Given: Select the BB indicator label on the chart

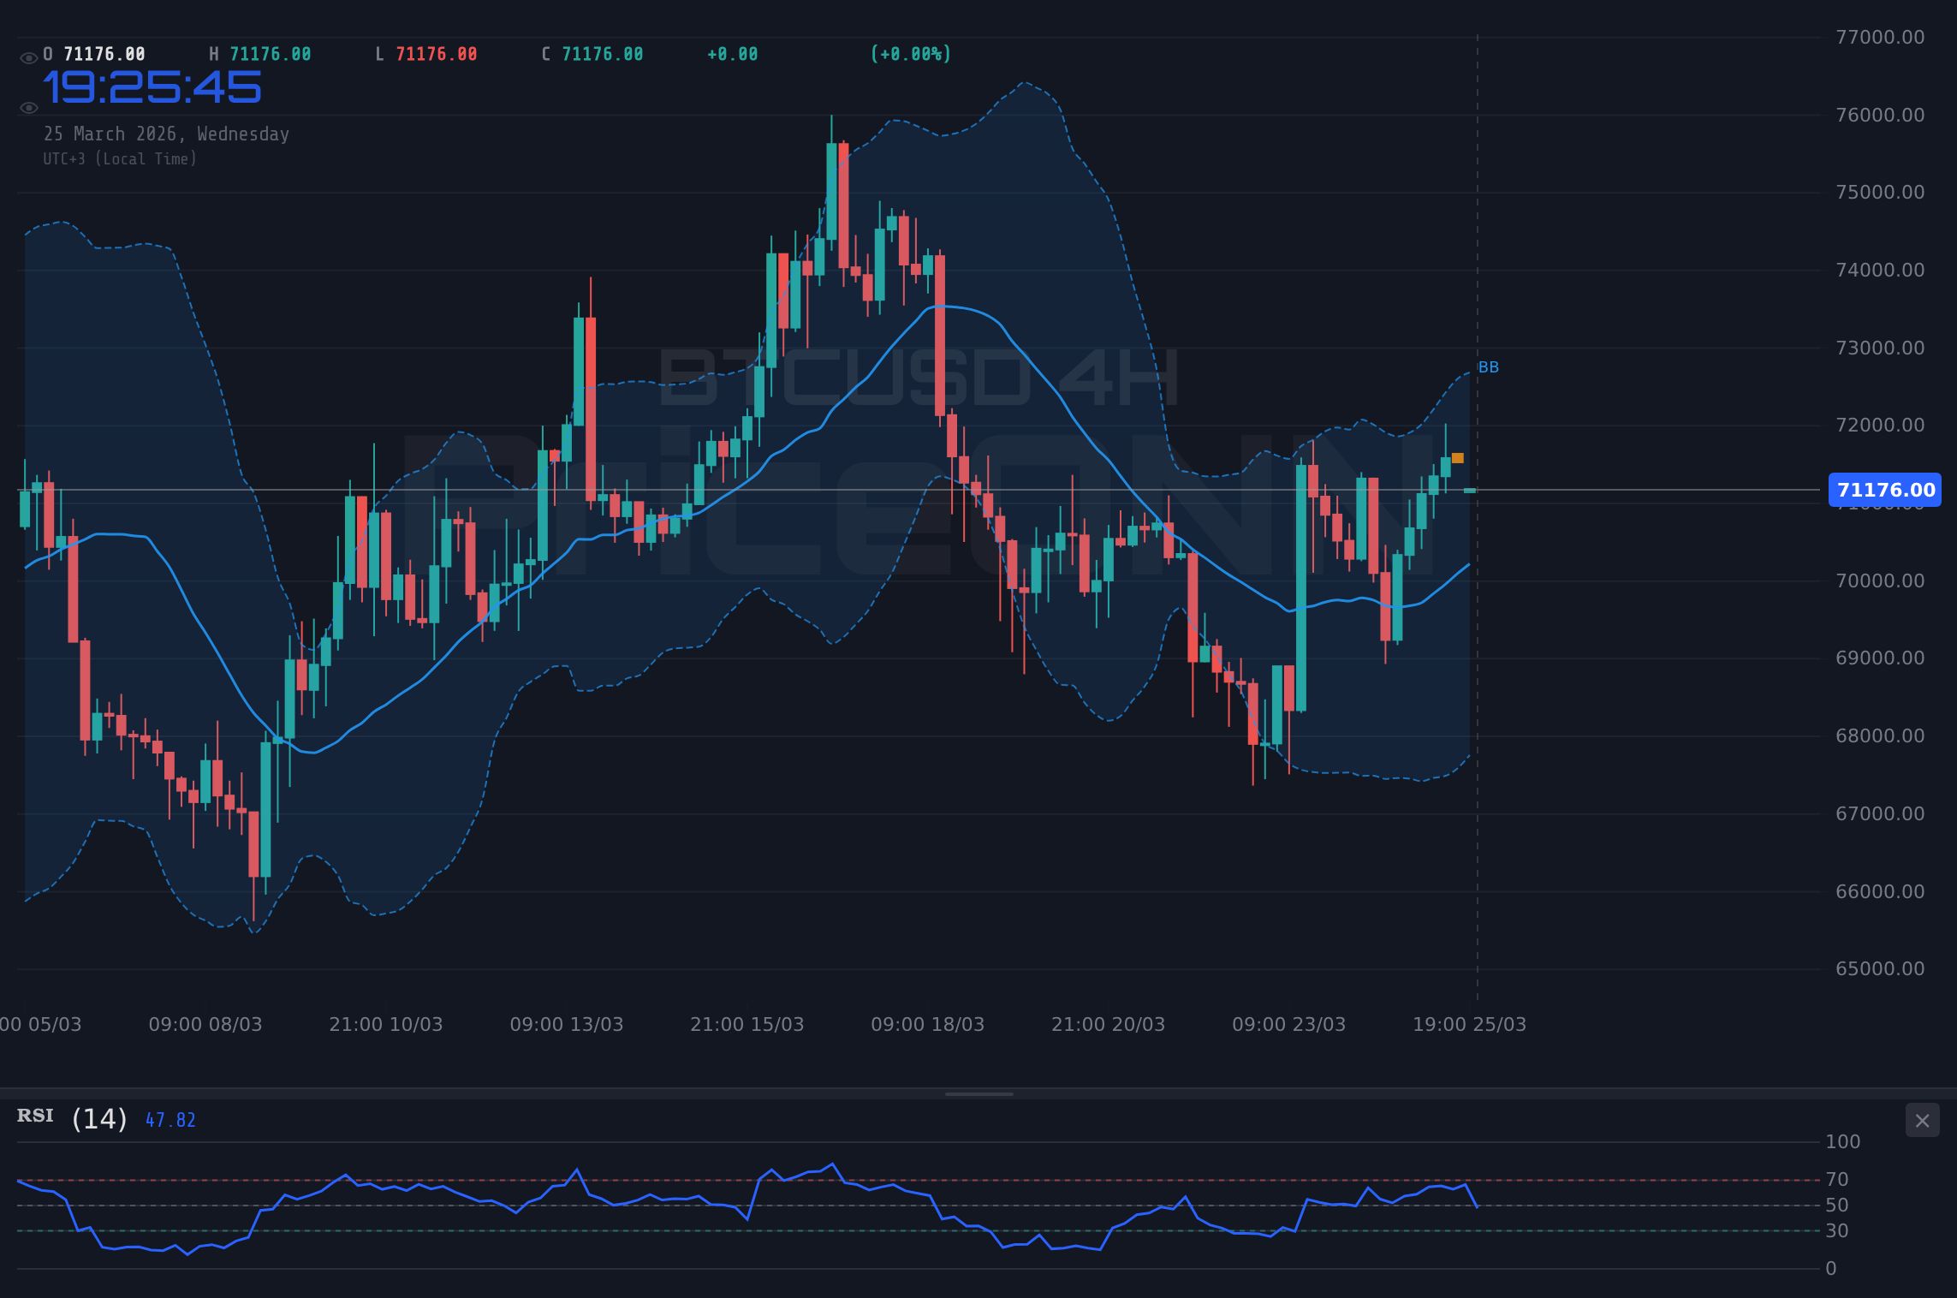Looking at the screenshot, I should [1488, 366].
